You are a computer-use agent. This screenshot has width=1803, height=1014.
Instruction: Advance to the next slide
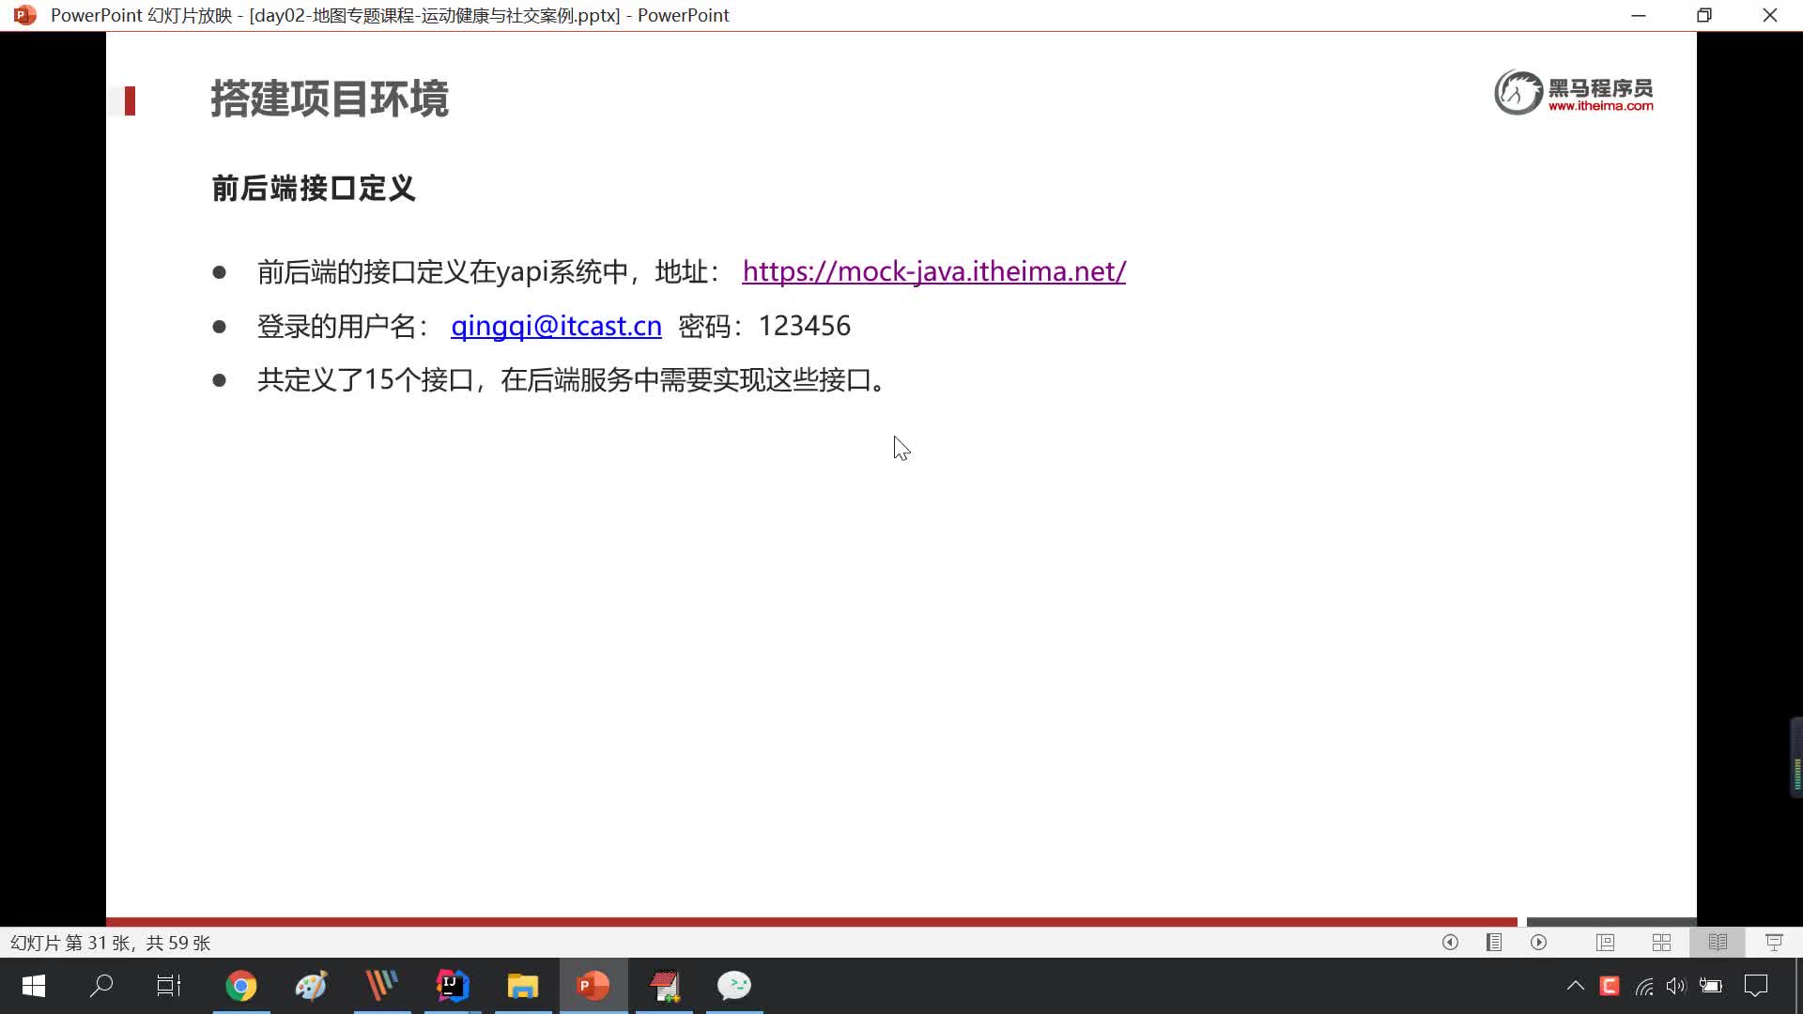click(x=1538, y=942)
